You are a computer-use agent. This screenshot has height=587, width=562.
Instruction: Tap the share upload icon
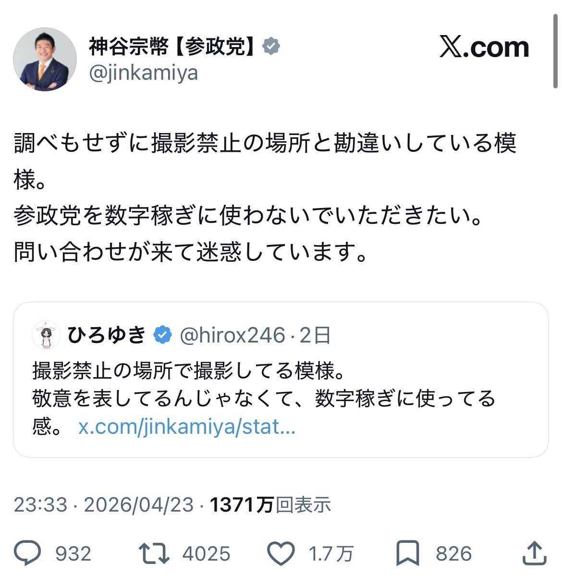click(534, 553)
